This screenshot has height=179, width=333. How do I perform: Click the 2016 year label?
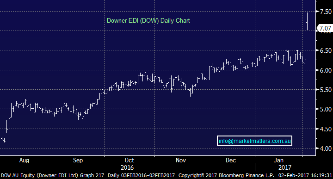click(127, 167)
